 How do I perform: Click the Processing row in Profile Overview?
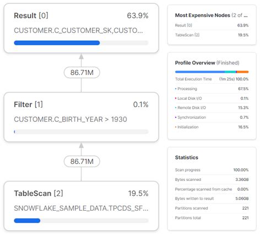[x=211, y=89]
